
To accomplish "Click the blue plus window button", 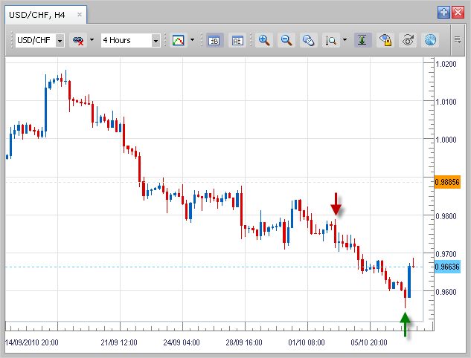I will (443, 13).
